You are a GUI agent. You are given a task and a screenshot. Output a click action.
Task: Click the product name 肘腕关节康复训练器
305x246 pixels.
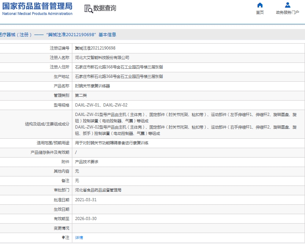[93, 86]
